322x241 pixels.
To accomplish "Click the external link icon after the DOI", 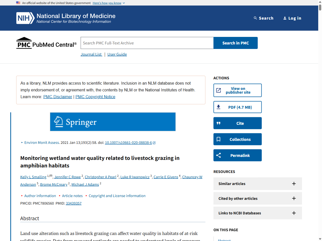I will coord(154,143).
